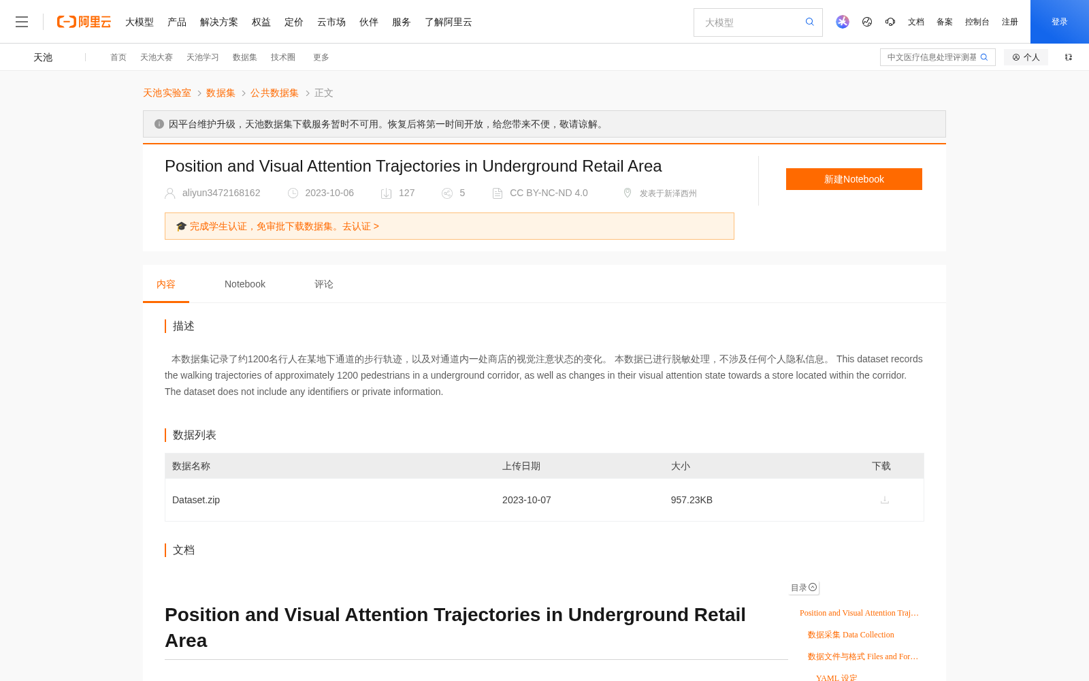Click the 注册 link
This screenshot has width=1089, height=681.
tap(1010, 22)
